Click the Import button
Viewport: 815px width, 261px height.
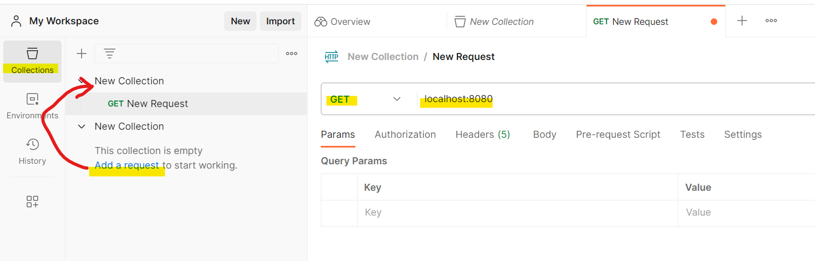[x=280, y=21]
